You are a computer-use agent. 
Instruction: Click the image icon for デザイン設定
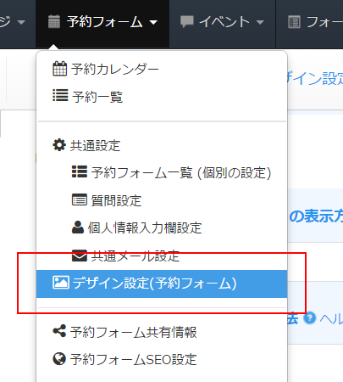[61, 283]
